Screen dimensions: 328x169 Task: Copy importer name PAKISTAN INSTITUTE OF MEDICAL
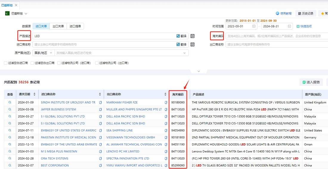tap(100, 137)
